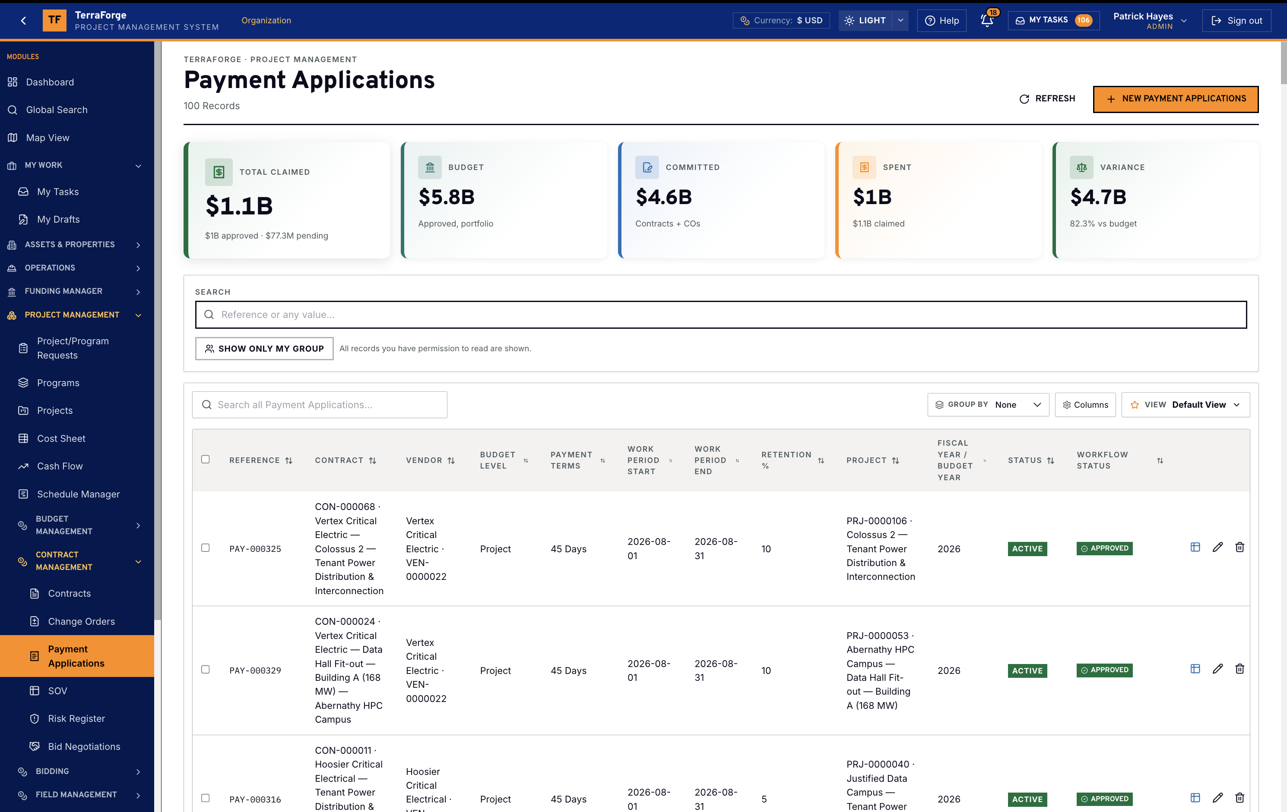Sort by Contract column arrows

373,460
